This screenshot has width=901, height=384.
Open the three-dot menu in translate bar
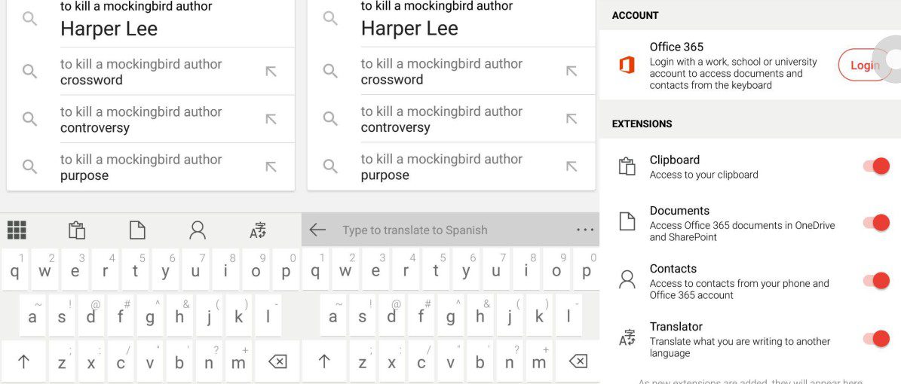[585, 230]
